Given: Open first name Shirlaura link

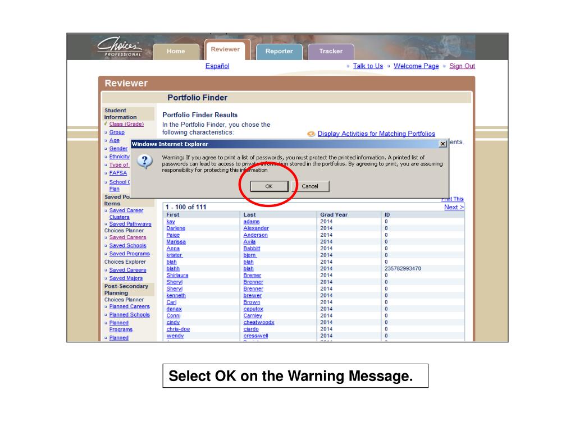Looking at the screenshot, I should (177, 275).
